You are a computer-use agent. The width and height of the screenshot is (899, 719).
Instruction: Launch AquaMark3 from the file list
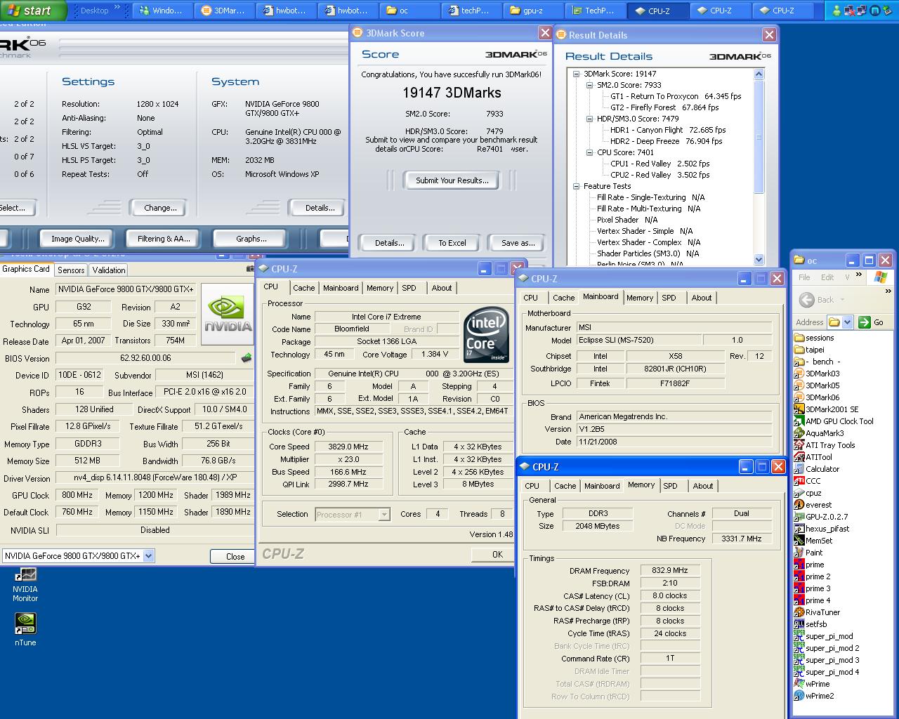819,433
